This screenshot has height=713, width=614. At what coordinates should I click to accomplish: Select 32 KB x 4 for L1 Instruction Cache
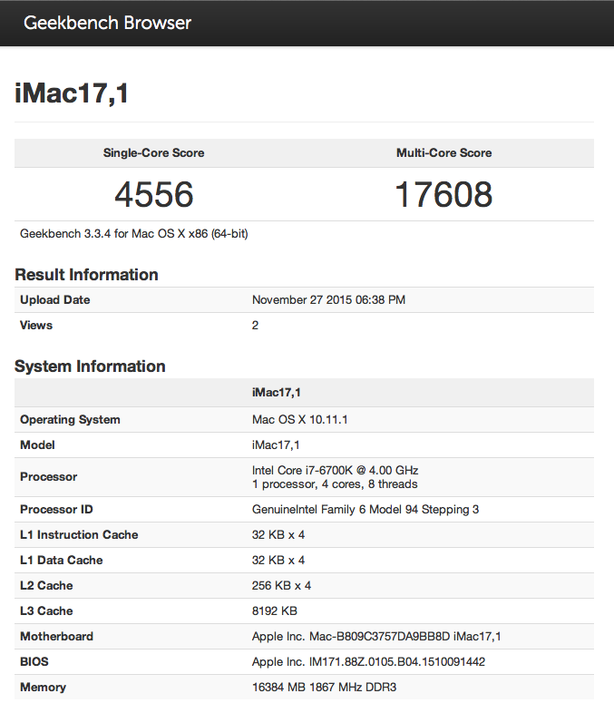click(278, 535)
